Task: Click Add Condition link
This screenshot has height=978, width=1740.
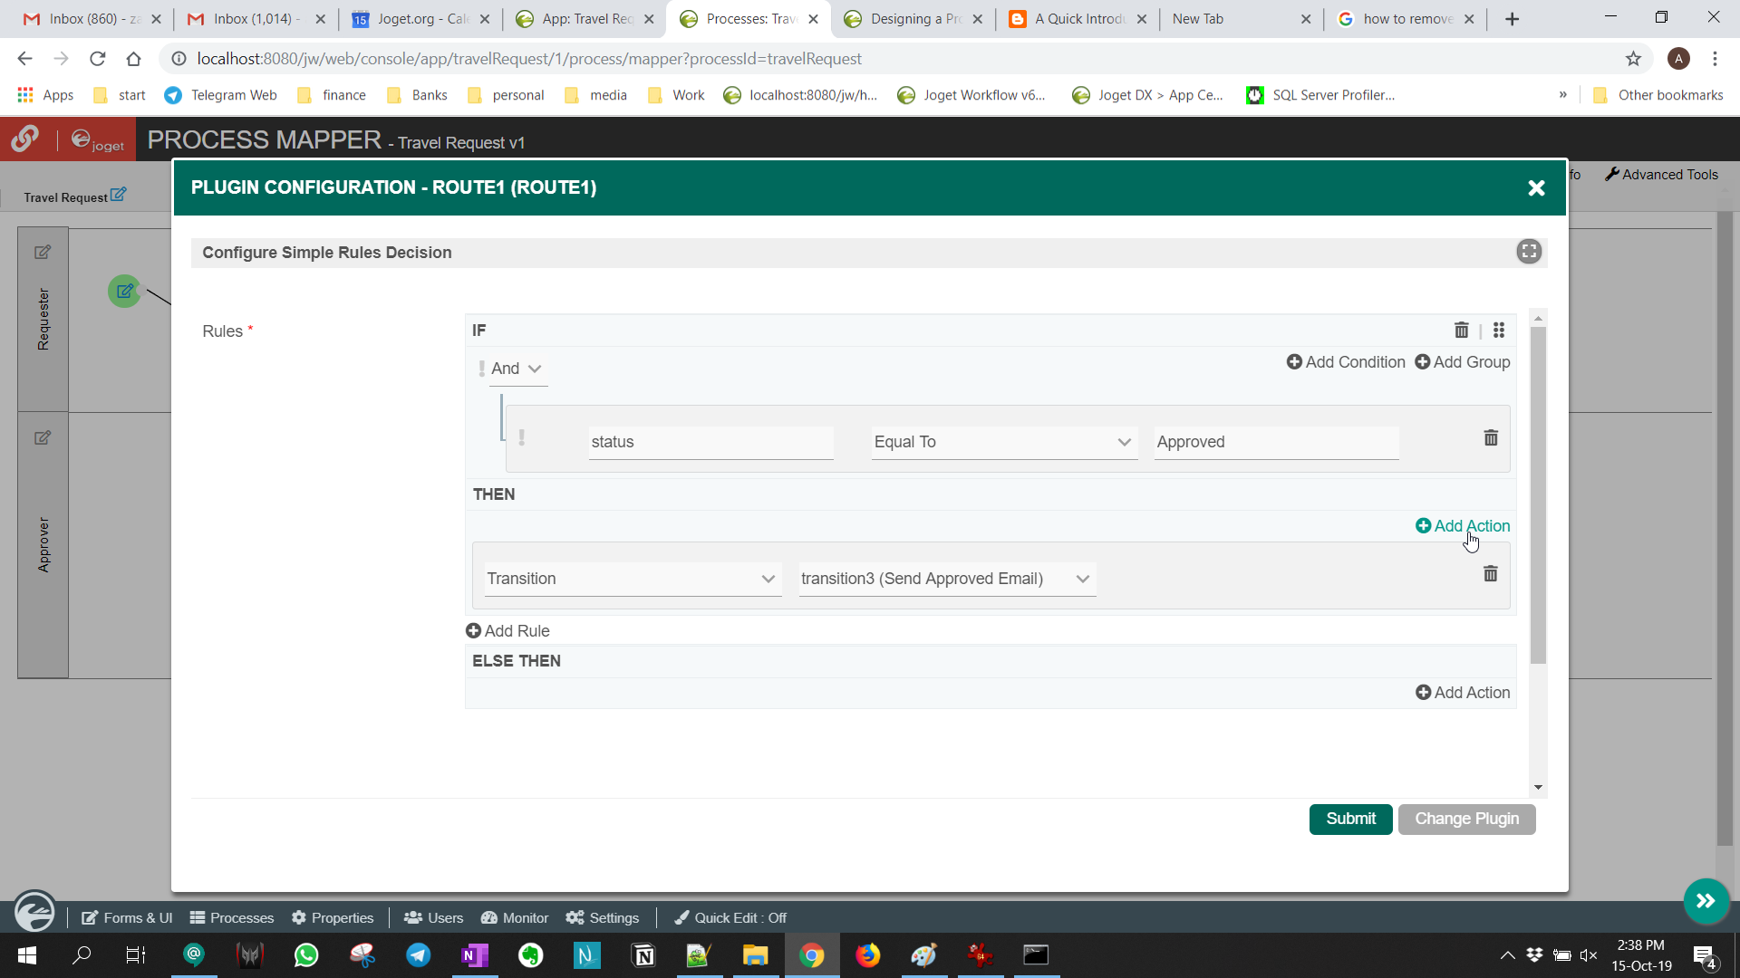Action: [1346, 362]
